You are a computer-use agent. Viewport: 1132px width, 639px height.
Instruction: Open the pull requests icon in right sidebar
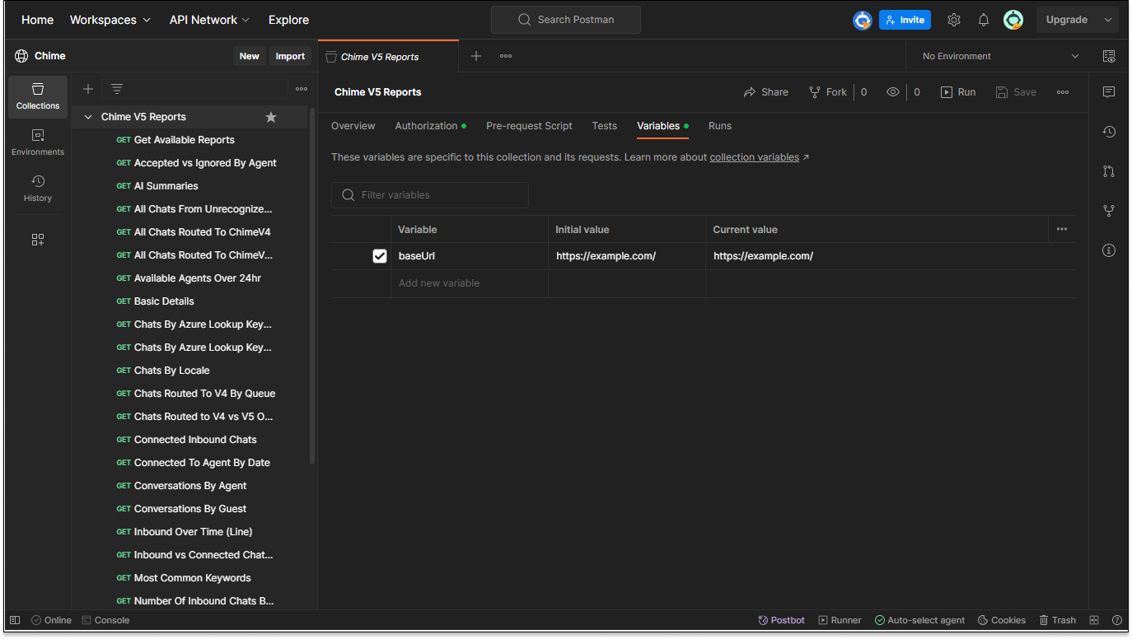tap(1109, 171)
